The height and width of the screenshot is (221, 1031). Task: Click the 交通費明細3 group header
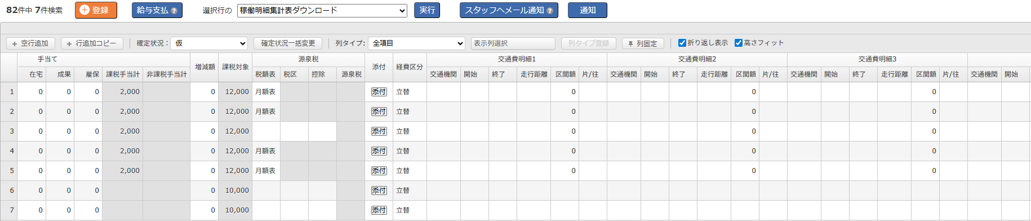[877, 59]
